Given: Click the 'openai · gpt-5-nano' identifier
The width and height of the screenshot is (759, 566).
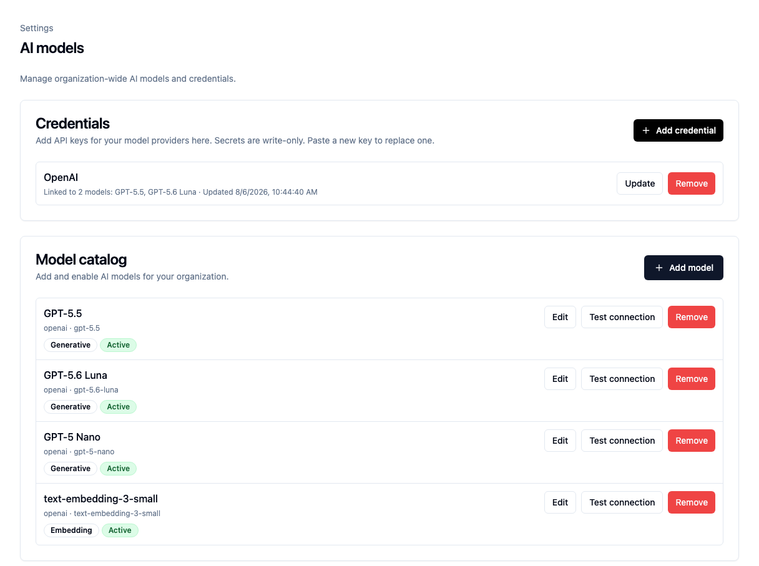Looking at the screenshot, I should (x=79, y=452).
